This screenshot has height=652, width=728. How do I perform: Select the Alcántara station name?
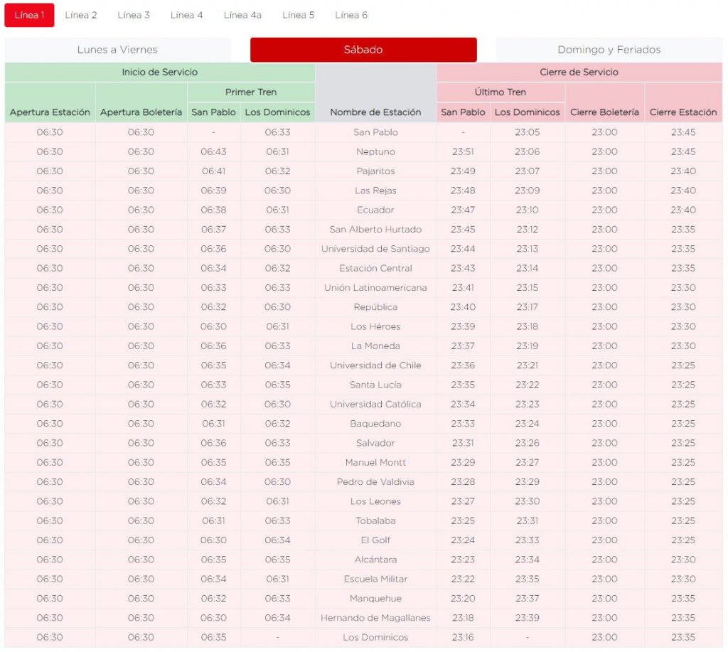click(x=375, y=560)
